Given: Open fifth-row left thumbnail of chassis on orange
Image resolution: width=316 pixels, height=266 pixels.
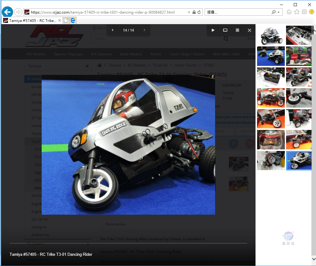Looking at the screenshot, I should coord(271,119).
